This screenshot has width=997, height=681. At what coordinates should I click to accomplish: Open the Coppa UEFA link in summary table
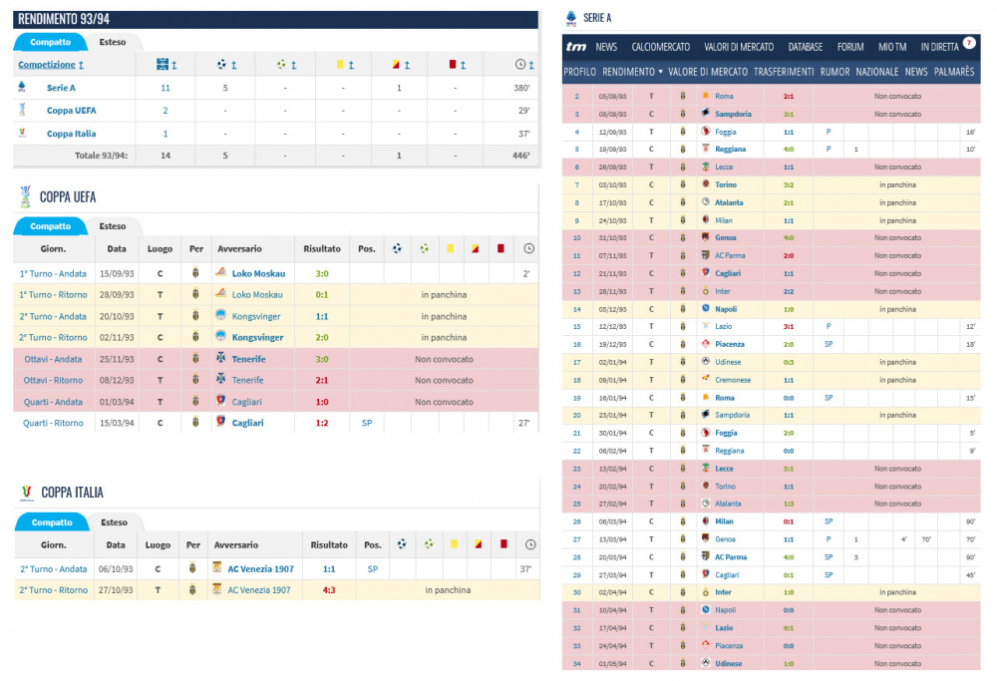coord(71,111)
